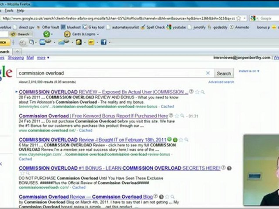Screen dimensions: 279x209
Task: Expand the Google 'more' menu
Action: [43, 57]
